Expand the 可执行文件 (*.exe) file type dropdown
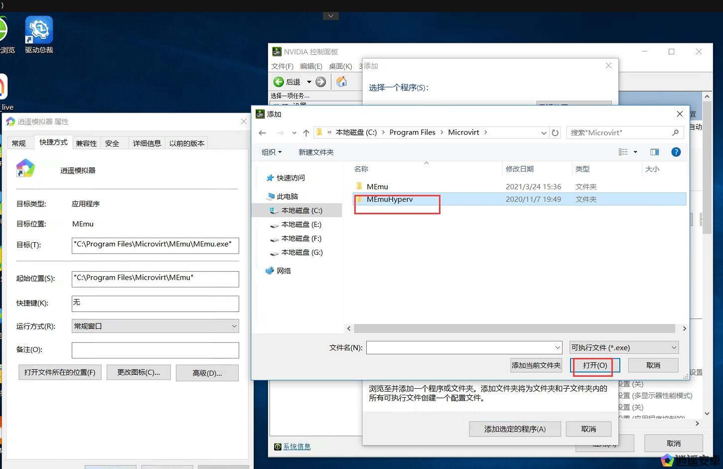 coord(624,347)
